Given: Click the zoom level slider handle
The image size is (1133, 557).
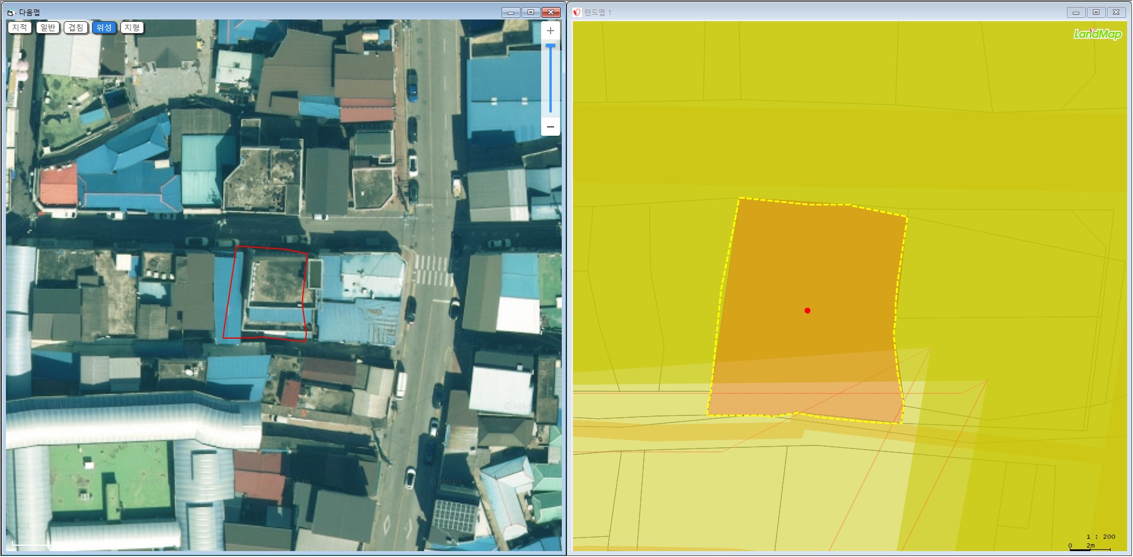Looking at the screenshot, I should [550, 46].
